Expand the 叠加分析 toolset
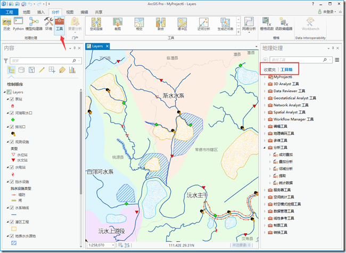This screenshot has width=346, height=253. [270, 161]
